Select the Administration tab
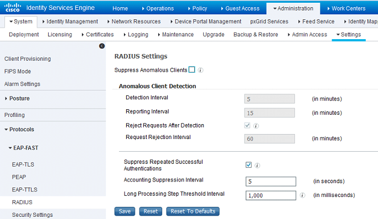This screenshot has height=219, width=378. (293, 8)
